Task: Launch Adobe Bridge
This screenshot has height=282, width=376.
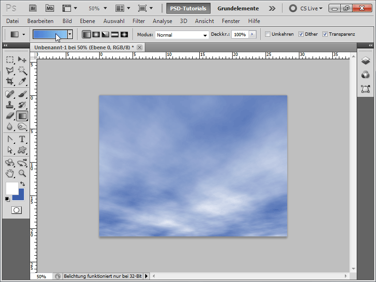Action: pyautogui.click(x=33, y=8)
